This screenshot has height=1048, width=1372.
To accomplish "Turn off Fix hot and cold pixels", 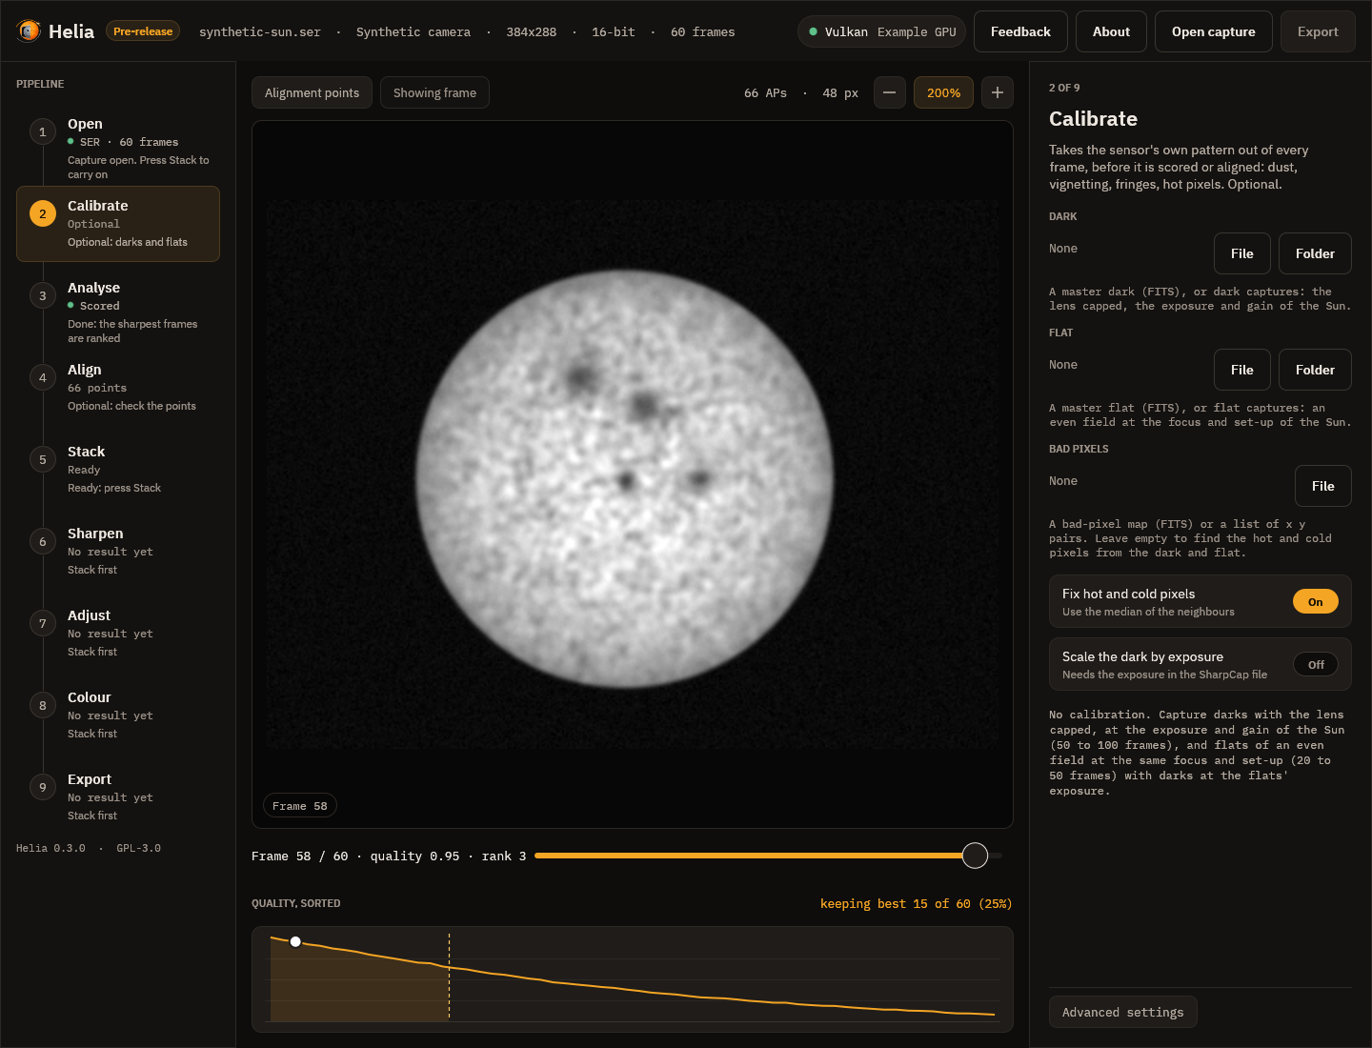I will click(1315, 601).
